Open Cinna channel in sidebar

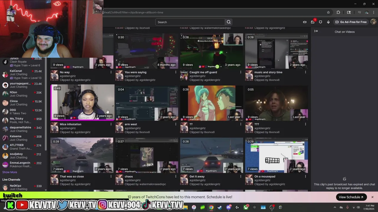(22, 103)
